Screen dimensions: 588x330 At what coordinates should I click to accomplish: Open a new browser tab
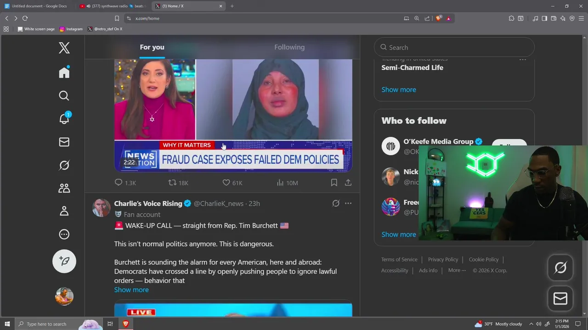(x=232, y=6)
